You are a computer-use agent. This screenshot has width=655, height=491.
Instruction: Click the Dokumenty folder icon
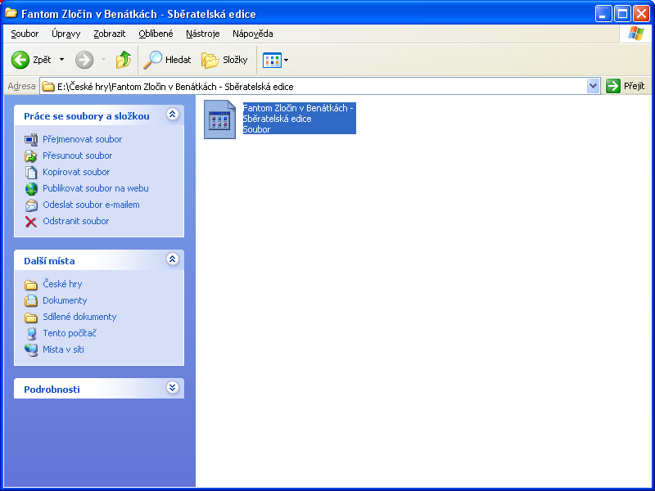(x=31, y=300)
